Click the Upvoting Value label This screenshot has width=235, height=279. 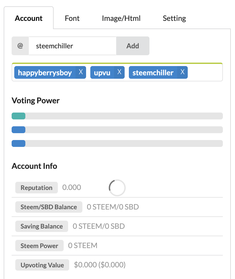(x=42, y=265)
